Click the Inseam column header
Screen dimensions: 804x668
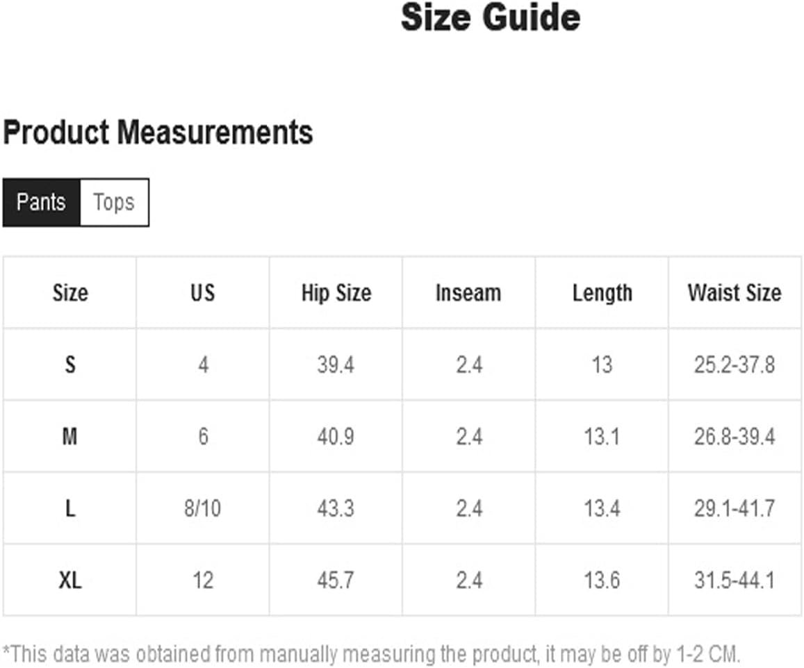click(x=468, y=292)
